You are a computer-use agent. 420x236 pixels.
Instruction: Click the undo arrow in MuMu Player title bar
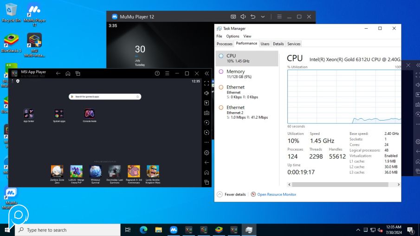coord(253,17)
